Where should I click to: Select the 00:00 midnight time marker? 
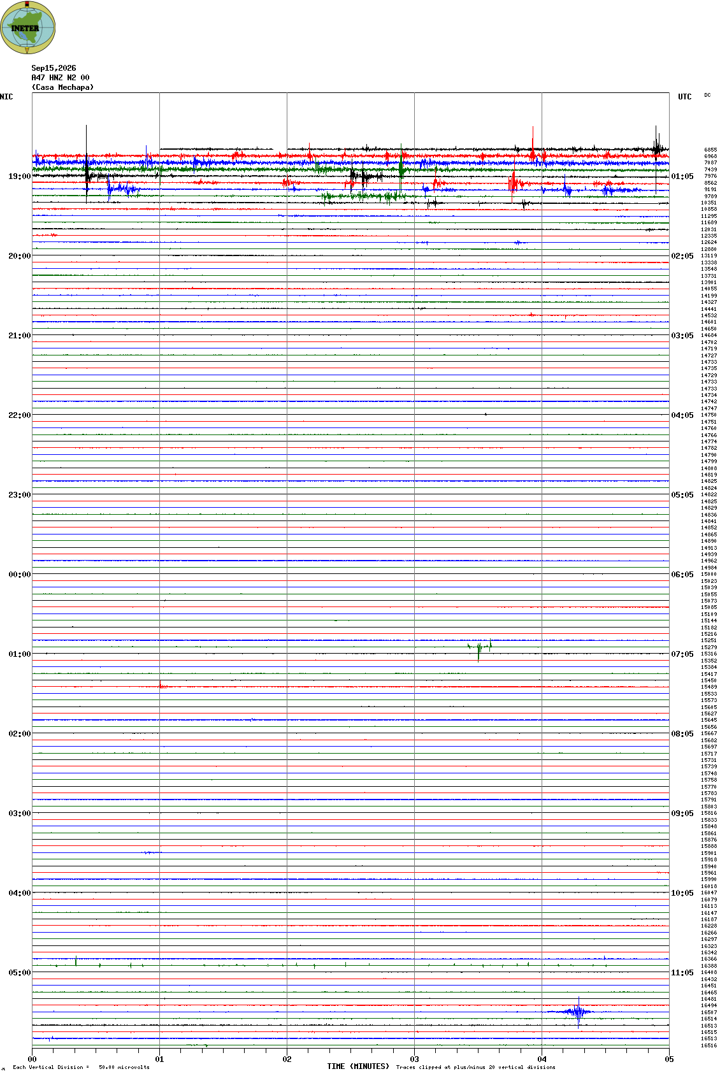(19, 575)
